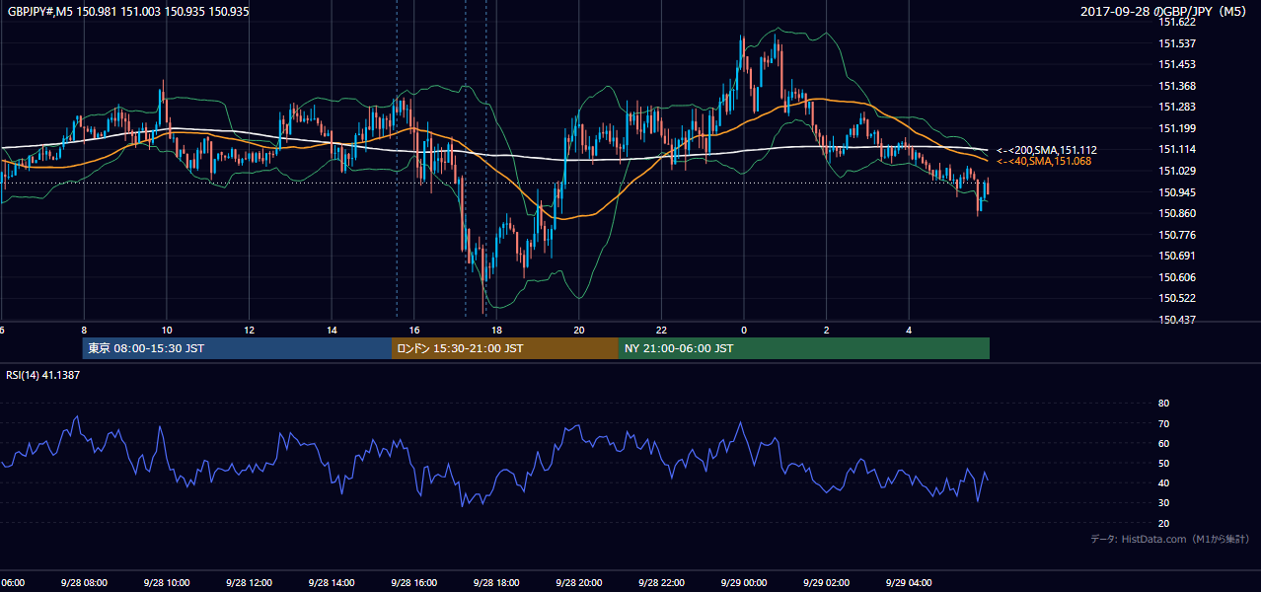Click price axis value 151.453
Image resolution: width=1261 pixels, height=592 pixels.
pos(1176,64)
